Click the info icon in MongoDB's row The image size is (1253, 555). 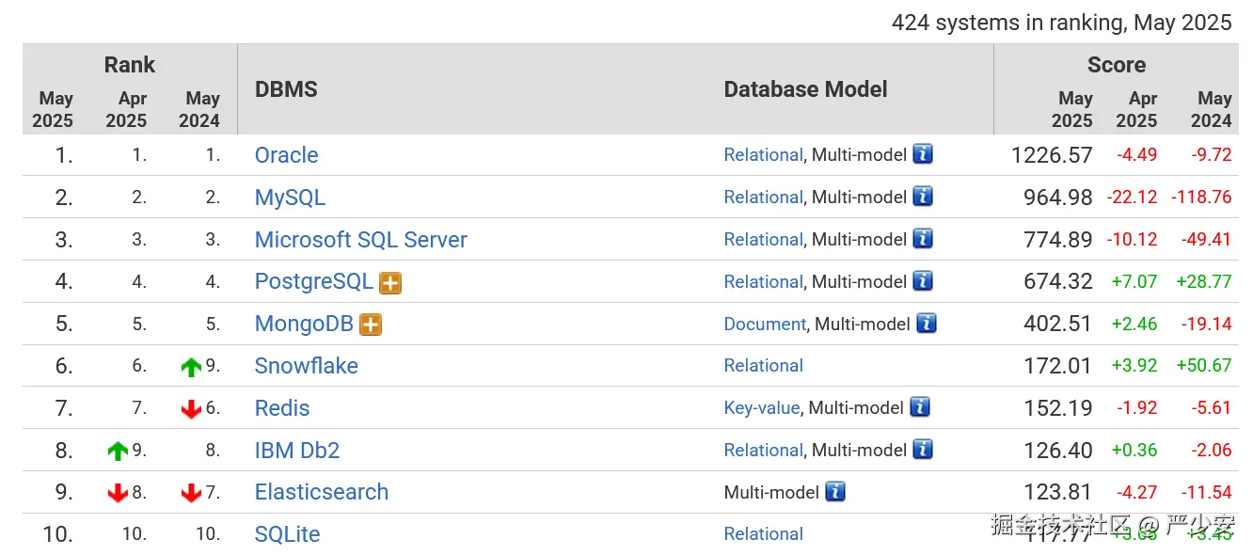pyautogui.click(x=927, y=324)
